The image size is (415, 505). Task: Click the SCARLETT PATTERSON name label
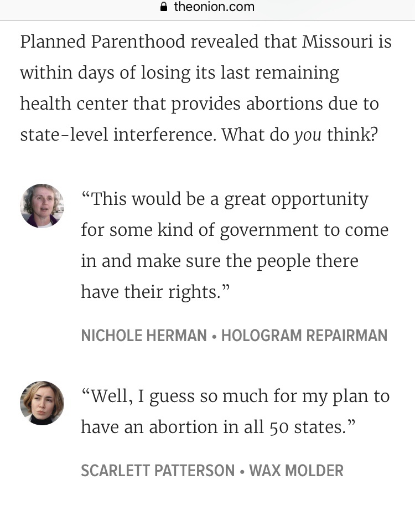coord(158,471)
